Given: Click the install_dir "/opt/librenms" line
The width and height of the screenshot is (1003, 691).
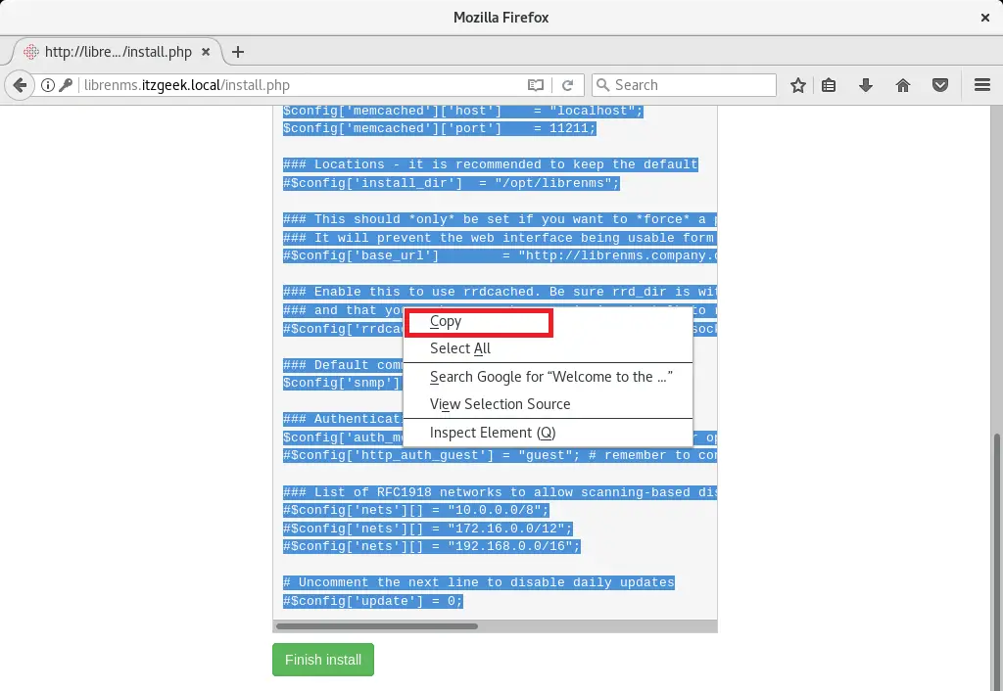Looking at the screenshot, I should [452, 183].
